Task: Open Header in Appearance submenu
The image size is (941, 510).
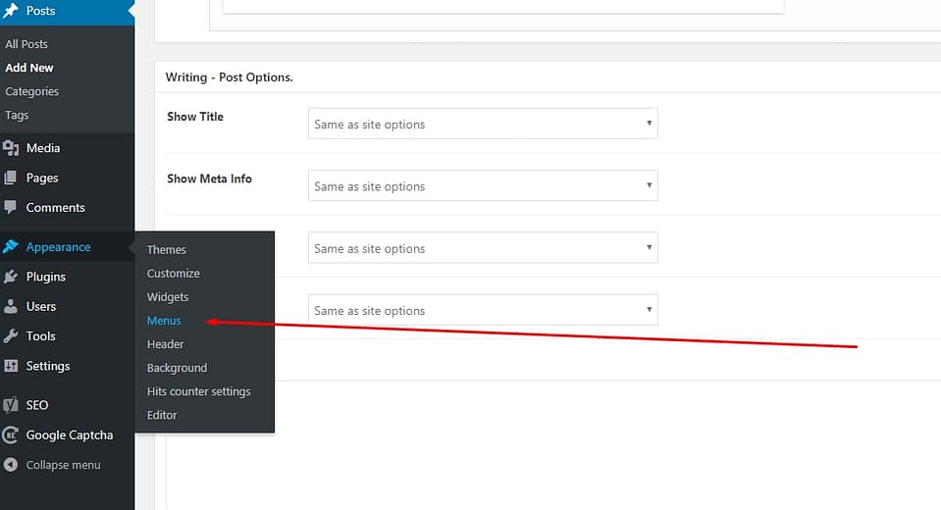Action: [x=165, y=344]
